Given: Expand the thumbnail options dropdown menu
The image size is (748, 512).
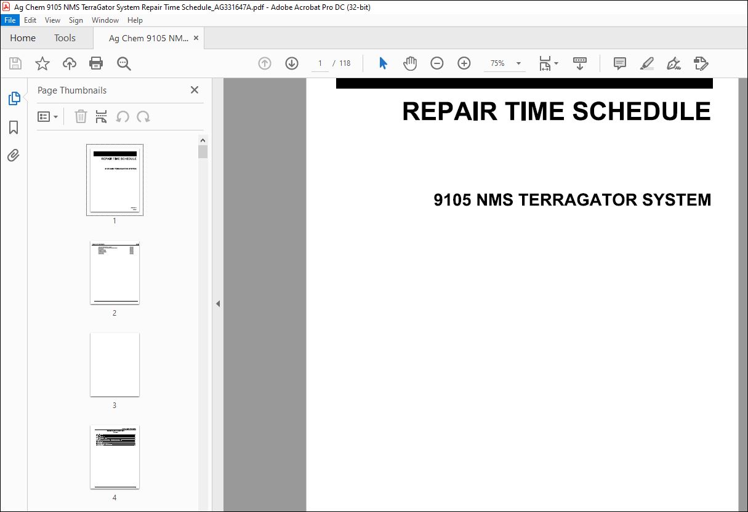Looking at the screenshot, I should coord(48,117).
